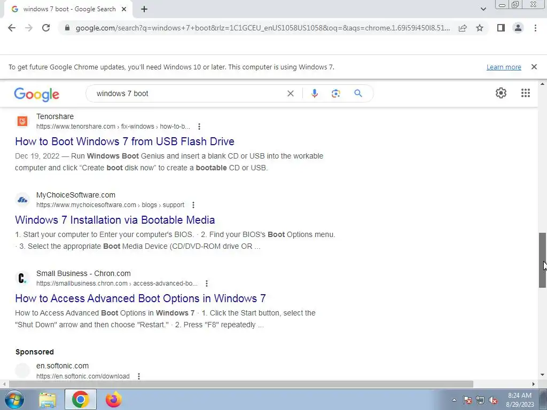Image resolution: width=547 pixels, height=410 pixels.
Task: Open Google search settings gear
Action: click(x=501, y=93)
